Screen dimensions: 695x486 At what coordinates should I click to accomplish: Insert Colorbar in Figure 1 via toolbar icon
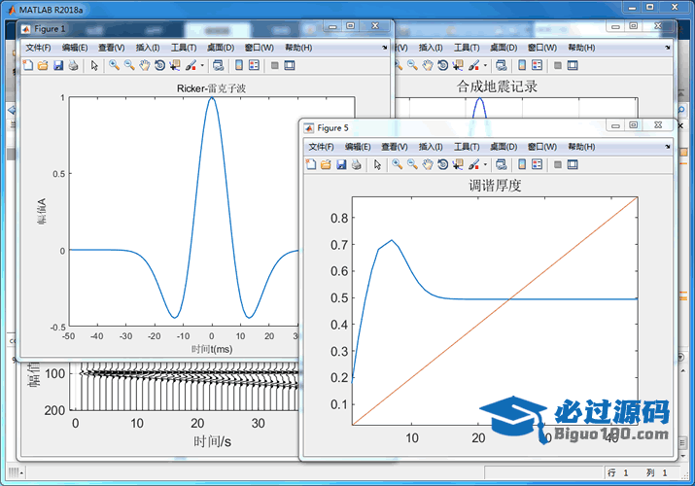pos(237,65)
